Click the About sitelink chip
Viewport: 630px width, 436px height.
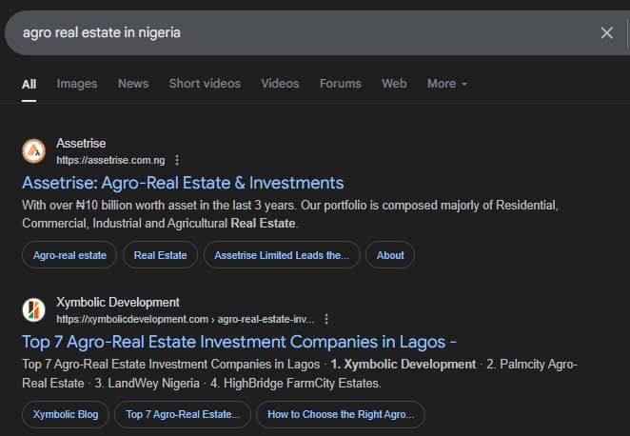point(390,255)
